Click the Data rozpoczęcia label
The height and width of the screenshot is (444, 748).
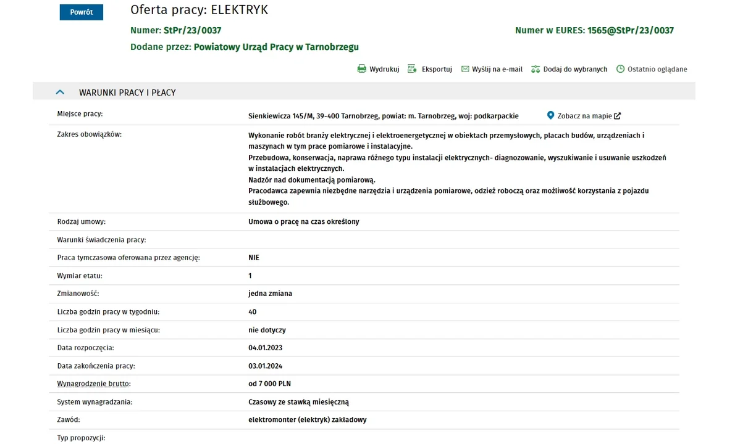[85, 348]
